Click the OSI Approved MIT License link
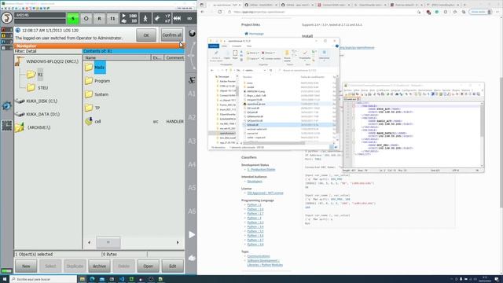Image resolution: width=503 pixels, height=283 pixels. click(x=265, y=193)
